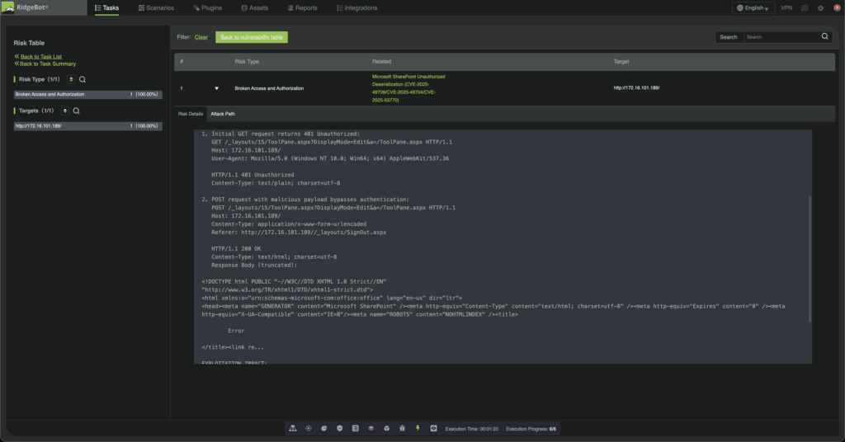845x442 pixels.
Task: Select the green lightning bolt icon
Action: click(x=418, y=429)
